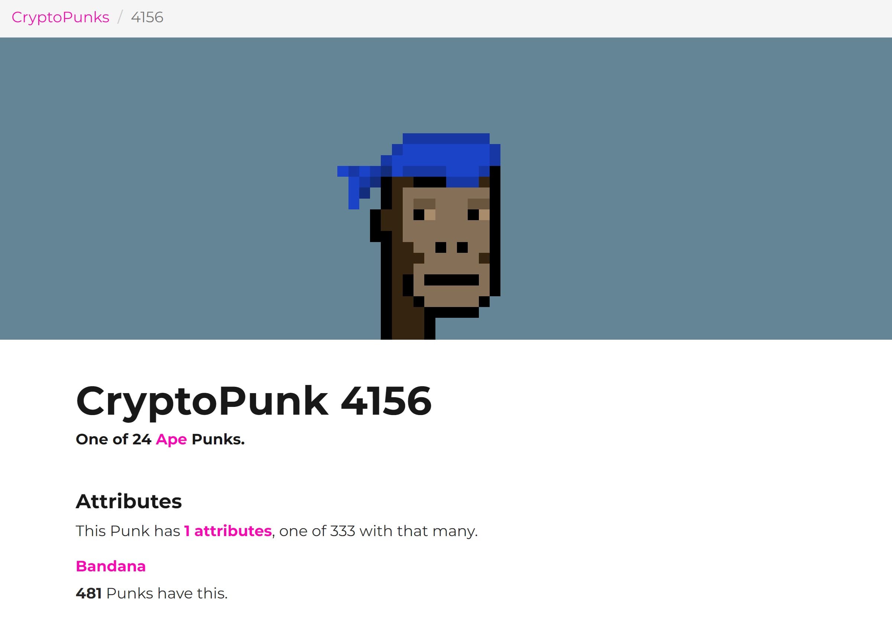892x643 pixels.
Task: Click the breadcrumb slash separator
Action: [x=120, y=17]
